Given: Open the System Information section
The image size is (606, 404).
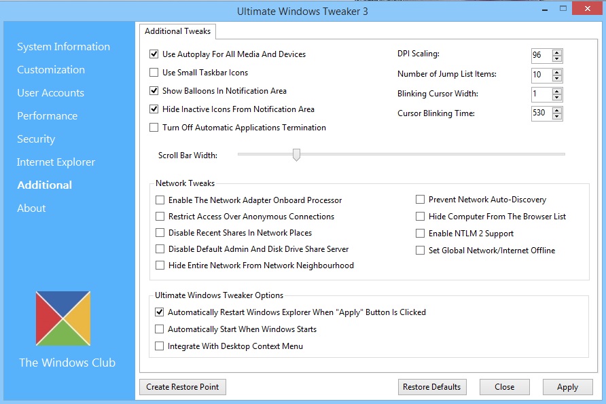Looking at the screenshot, I should [63, 47].
